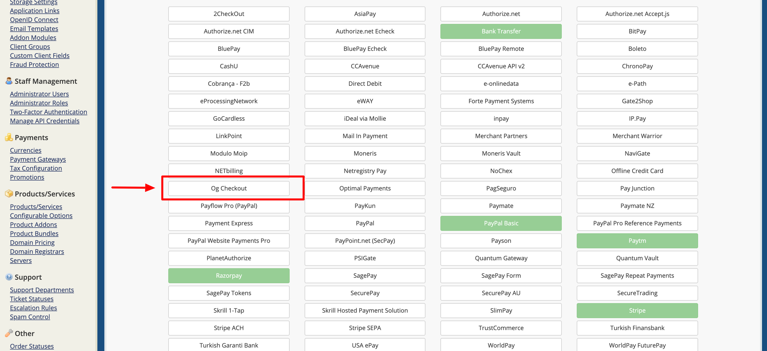This screenshot has width=767, height=351.
Task: Choose the Skrill Hosted Payment Solution gateway
Action: click(365, 310)
